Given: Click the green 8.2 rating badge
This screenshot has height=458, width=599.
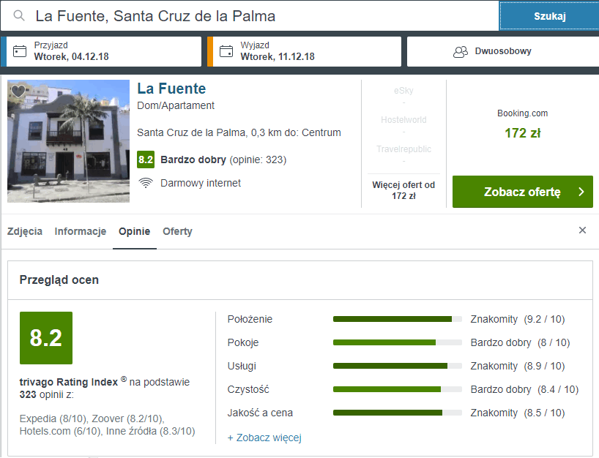Looking at the screenshot, I should (x=146, y=159).
